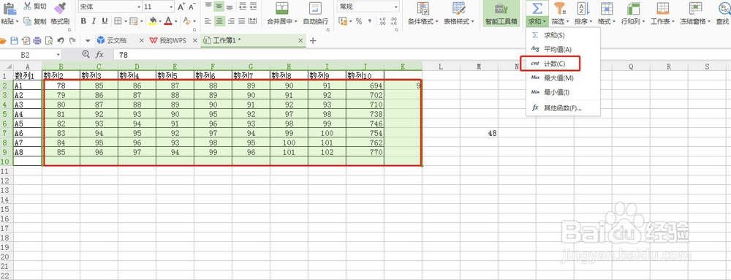This screenshot has height=280, width=731.
Task: Click the Print Preview icon
Action: (x=48, y=40)
